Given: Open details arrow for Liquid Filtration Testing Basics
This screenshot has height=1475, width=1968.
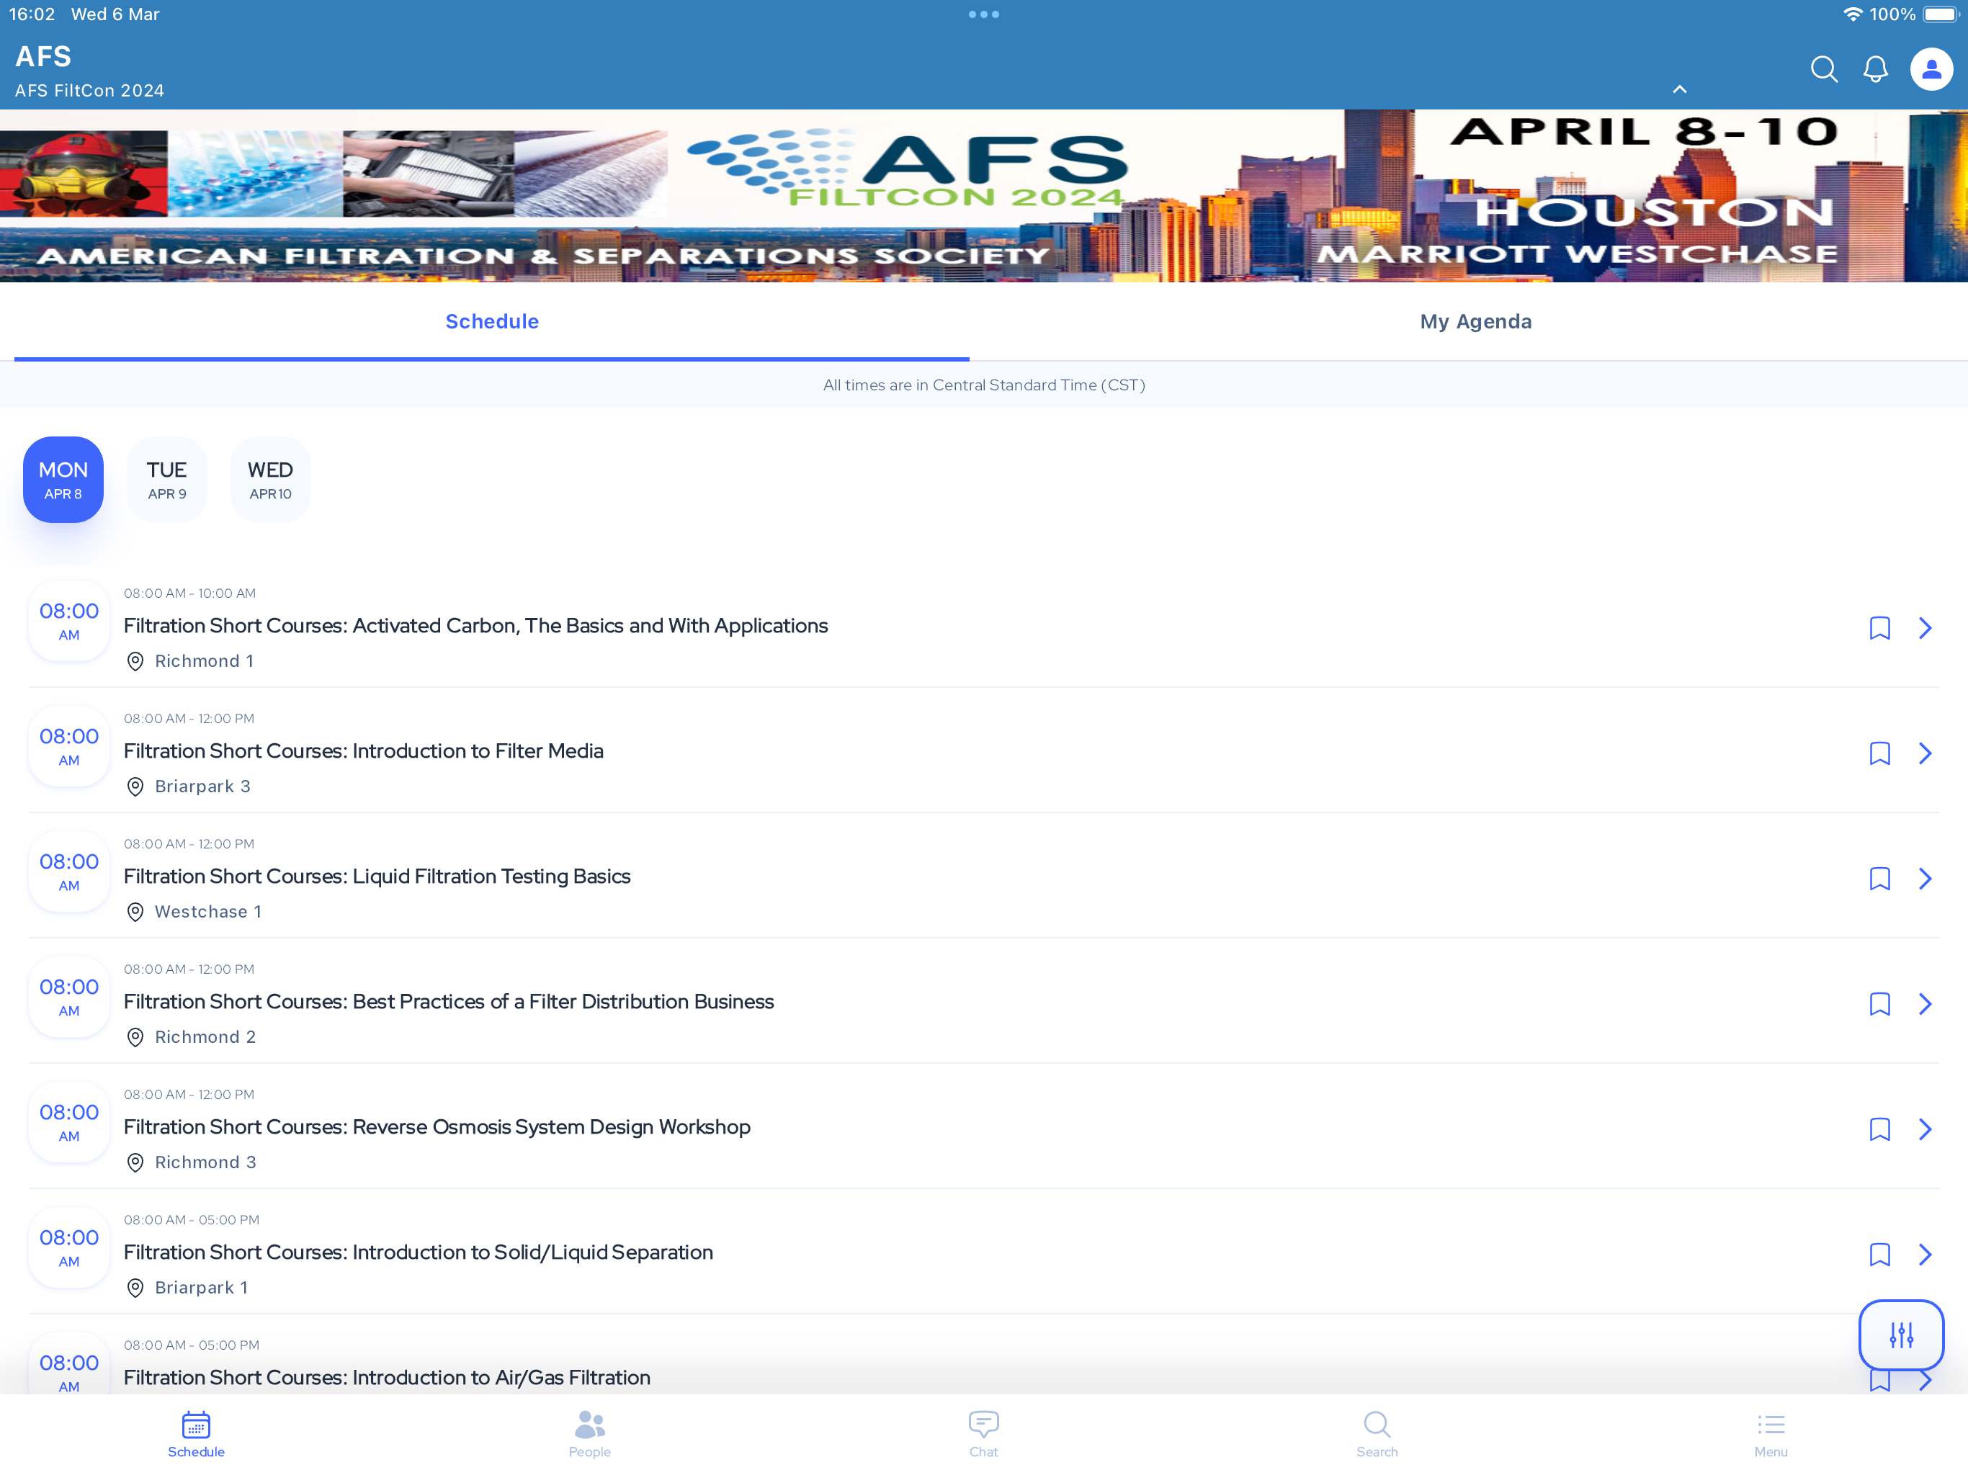Looking at the screenshot, I should [x=1925, y=879].
